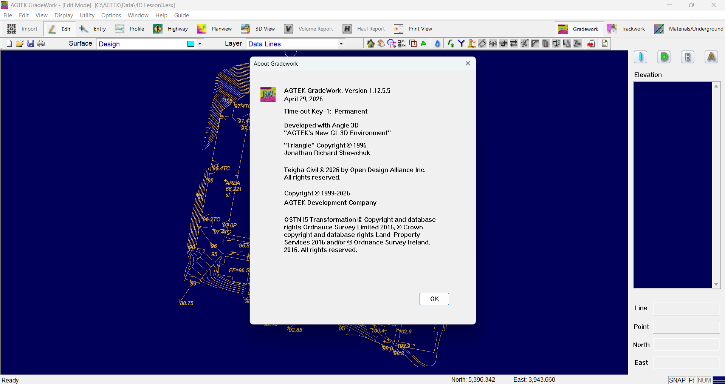
Task: Select the magnifier zoom window icon
Action: tap(392, 43)
